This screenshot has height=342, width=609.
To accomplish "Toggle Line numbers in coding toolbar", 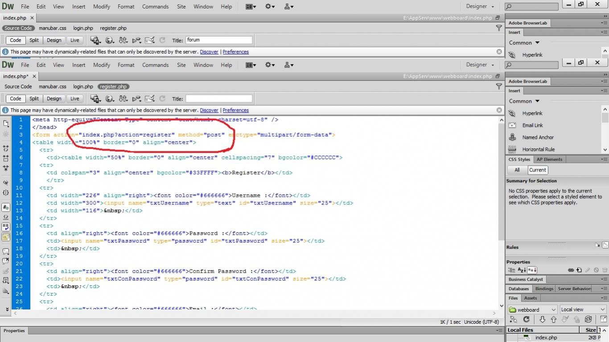I will [x=6, y=207].
